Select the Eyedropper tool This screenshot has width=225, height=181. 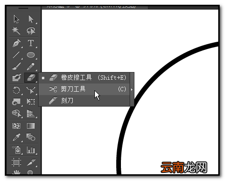pos(16,137)
